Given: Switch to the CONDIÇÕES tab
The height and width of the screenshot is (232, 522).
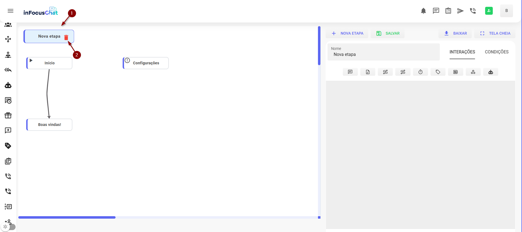Looking at the screenshot, I should (496, 52).
